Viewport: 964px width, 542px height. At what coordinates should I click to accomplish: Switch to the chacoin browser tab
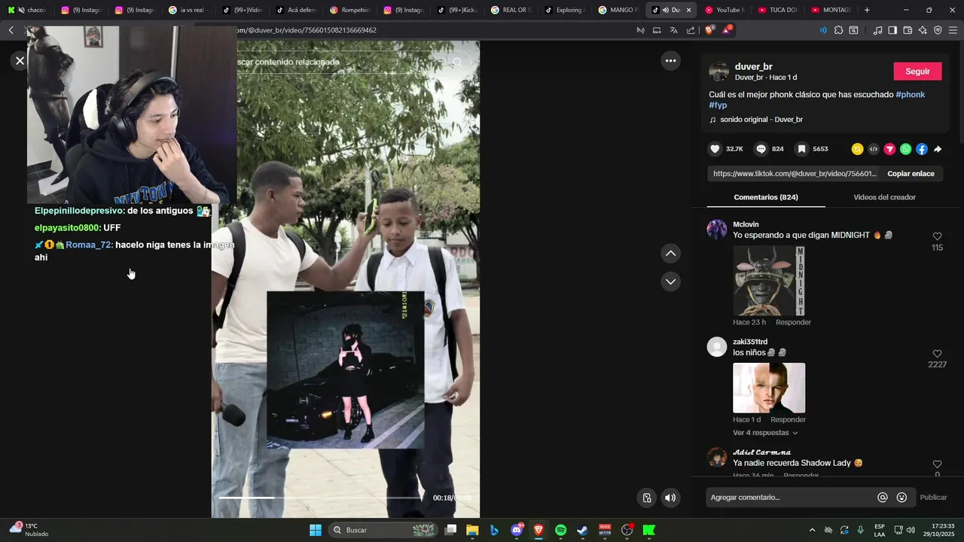pos(27,10)
